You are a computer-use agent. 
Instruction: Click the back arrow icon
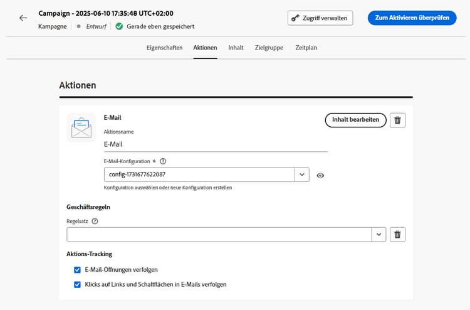23,18
